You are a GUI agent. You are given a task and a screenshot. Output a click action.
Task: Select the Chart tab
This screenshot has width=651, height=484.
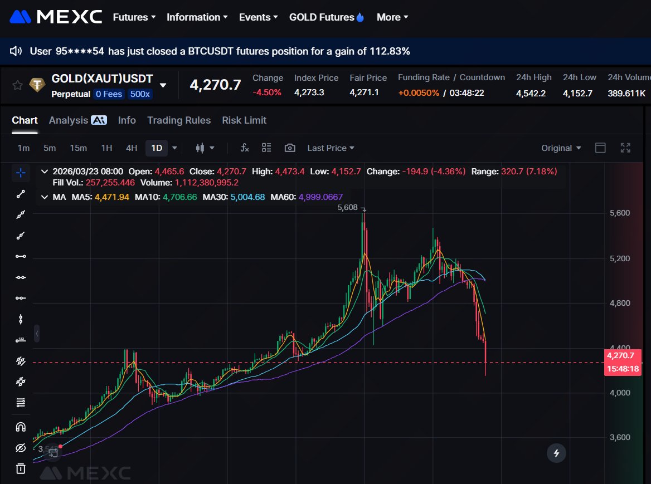tap(25, 120)
